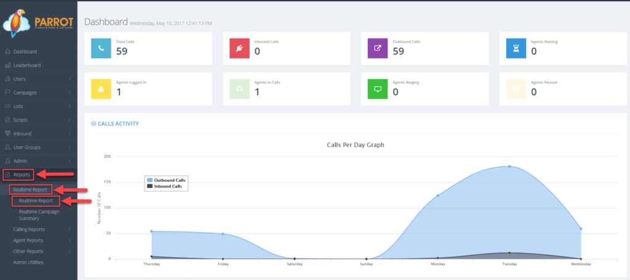Click the Total Calls phone icon
Screen dimensions: 630x280
(x=102, y=49)
